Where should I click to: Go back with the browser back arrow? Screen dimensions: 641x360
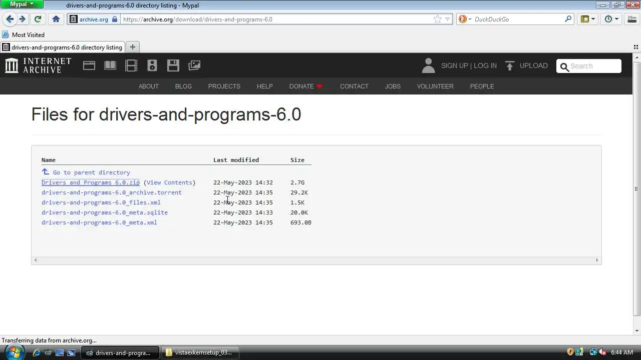[10, 19]
